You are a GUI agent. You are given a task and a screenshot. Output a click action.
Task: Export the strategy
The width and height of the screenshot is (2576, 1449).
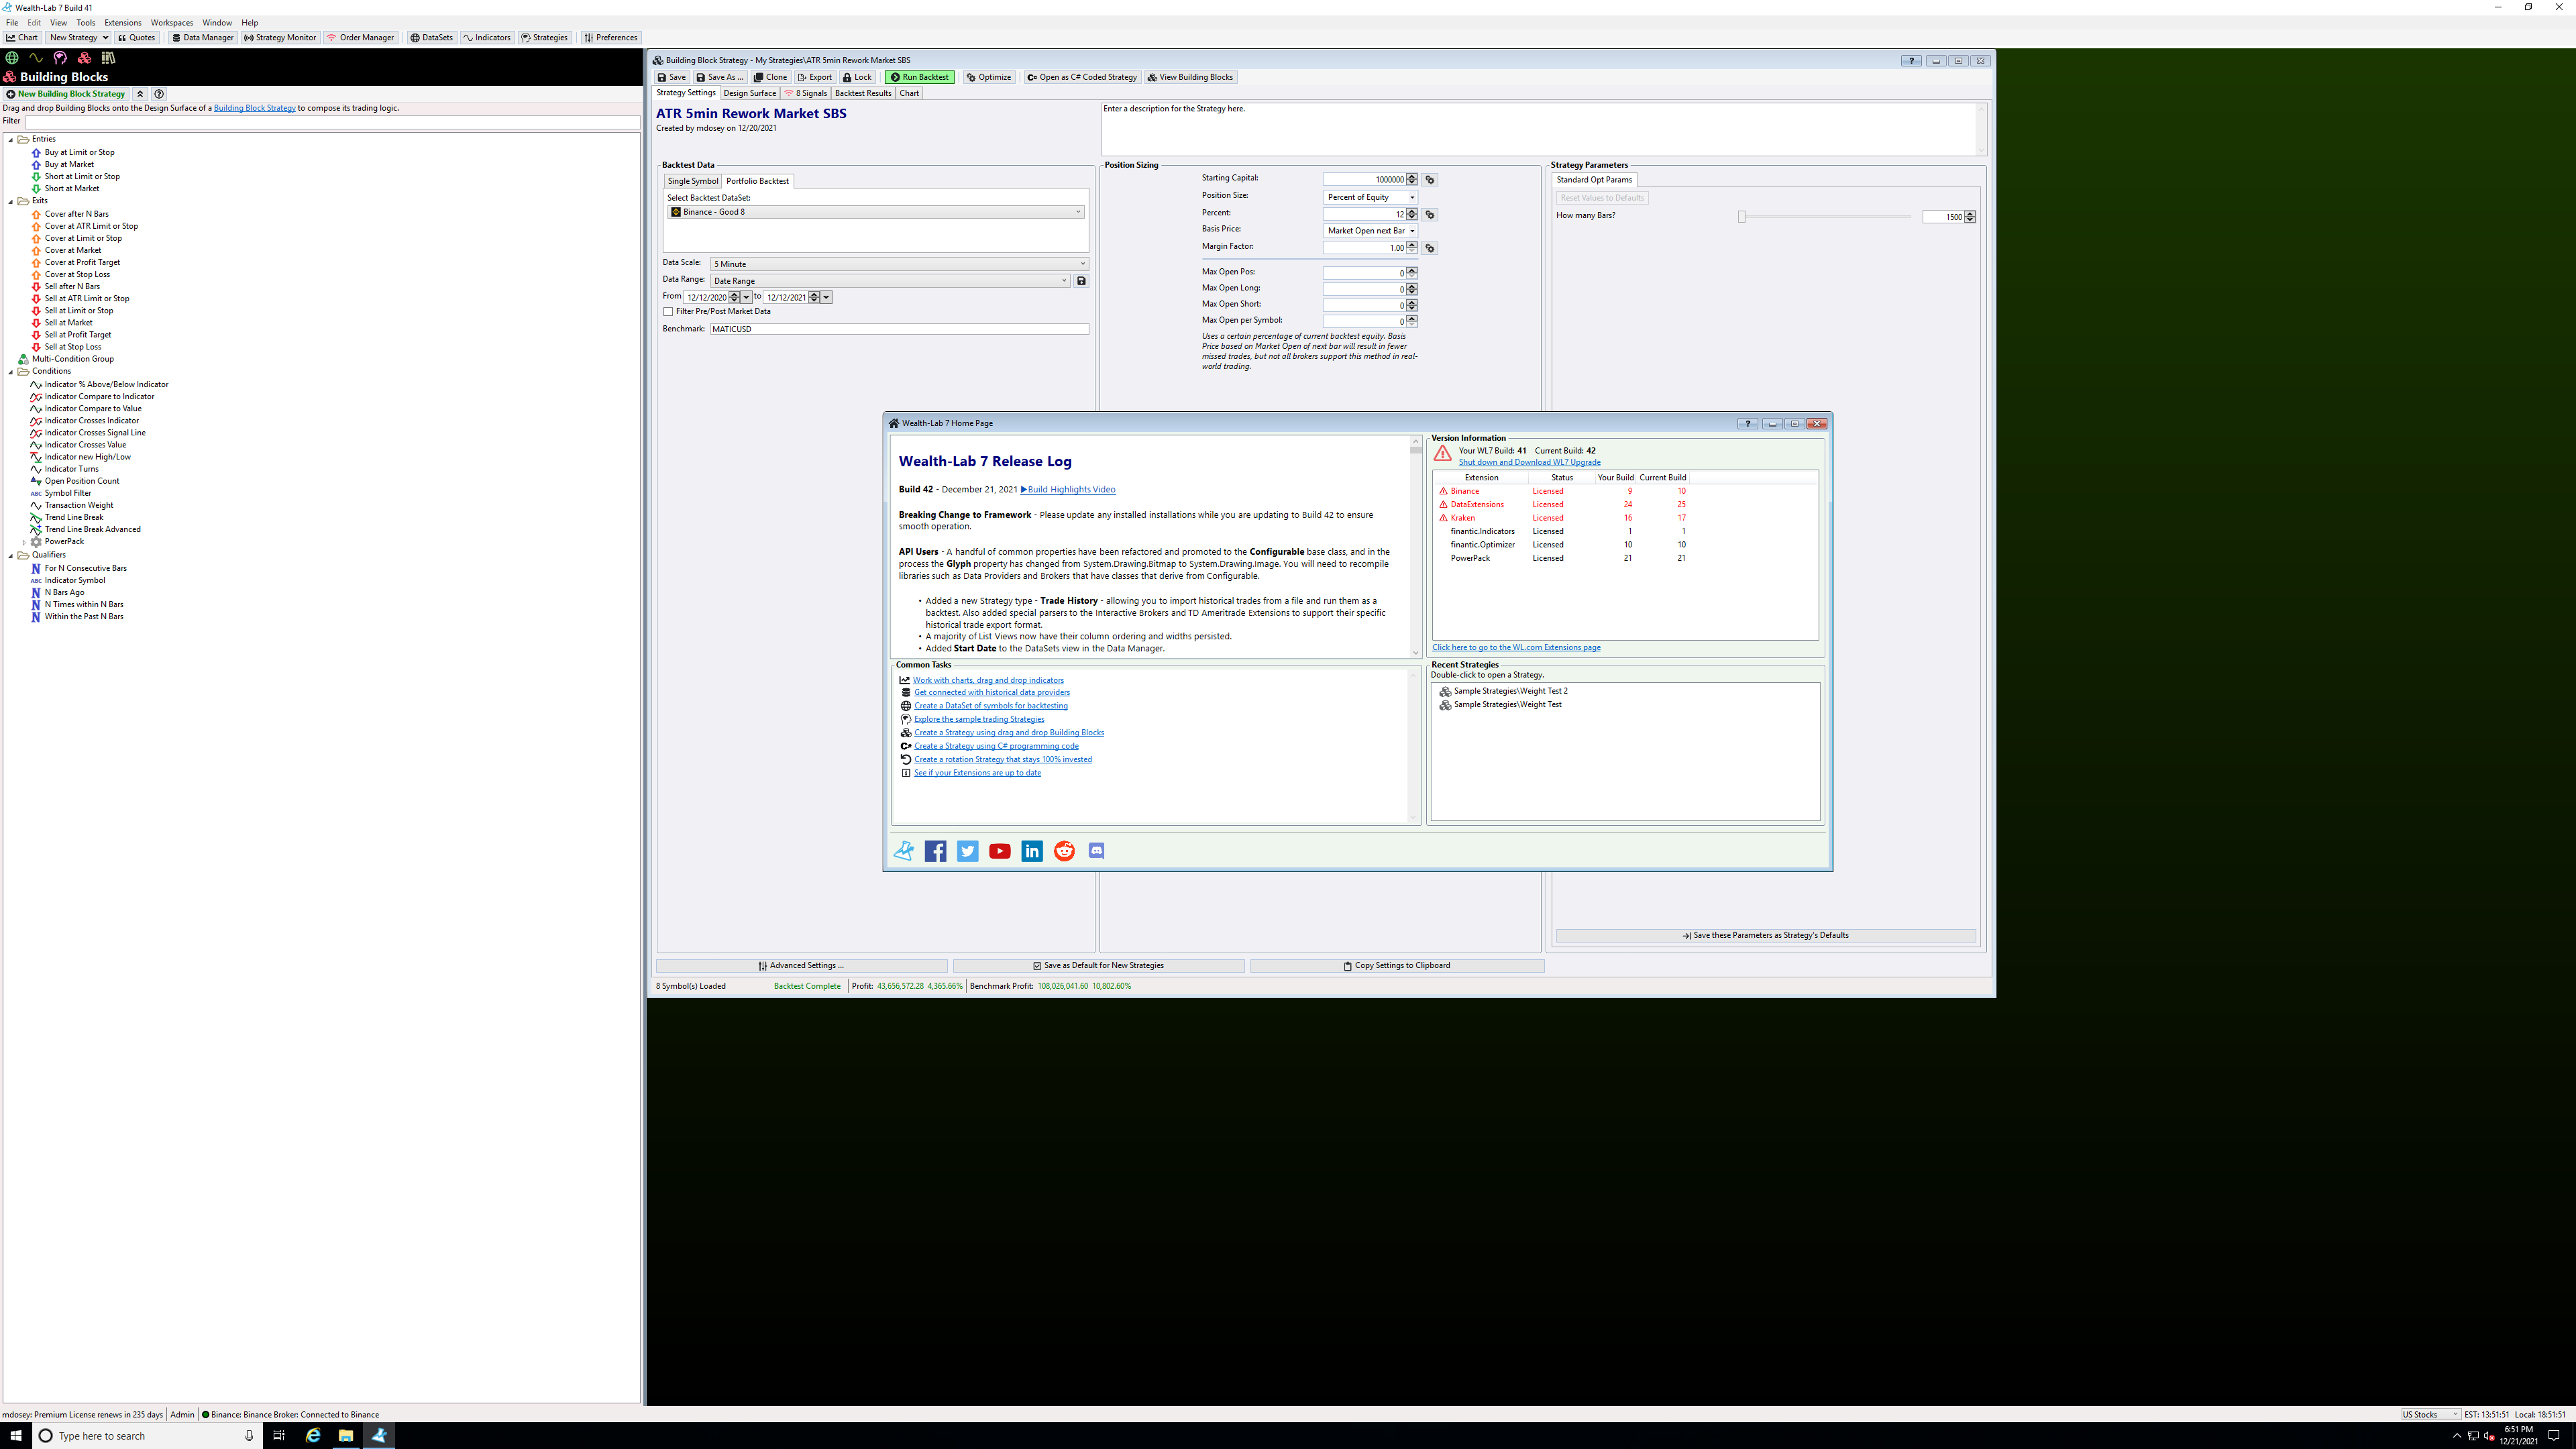[815, 77]
